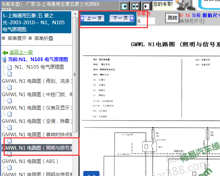The width and height of the screenshot is (220, 176).
Task: Click document icon beside N1、N105 电气原理图
Action: pyautogui.click(x=9, y=68)
